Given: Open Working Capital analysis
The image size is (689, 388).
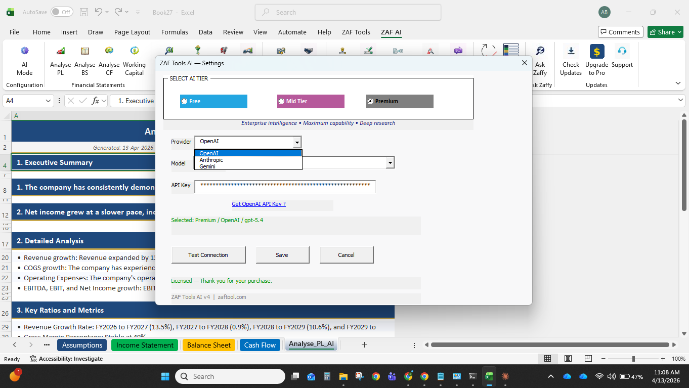Looking at the screenshot, I should (134, 60).
